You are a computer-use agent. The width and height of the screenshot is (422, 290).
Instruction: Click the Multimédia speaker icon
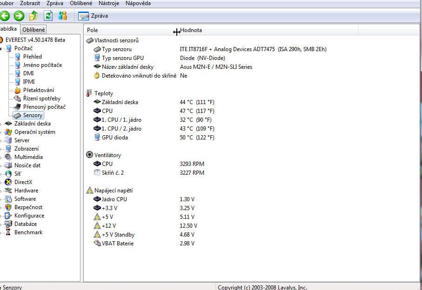click(x=9, y=157)
